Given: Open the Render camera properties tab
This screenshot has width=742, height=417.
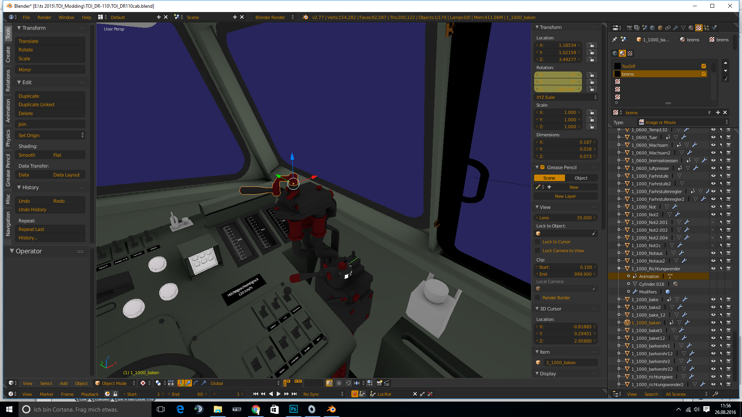Looking at the screenshot, I should [629, 28].
